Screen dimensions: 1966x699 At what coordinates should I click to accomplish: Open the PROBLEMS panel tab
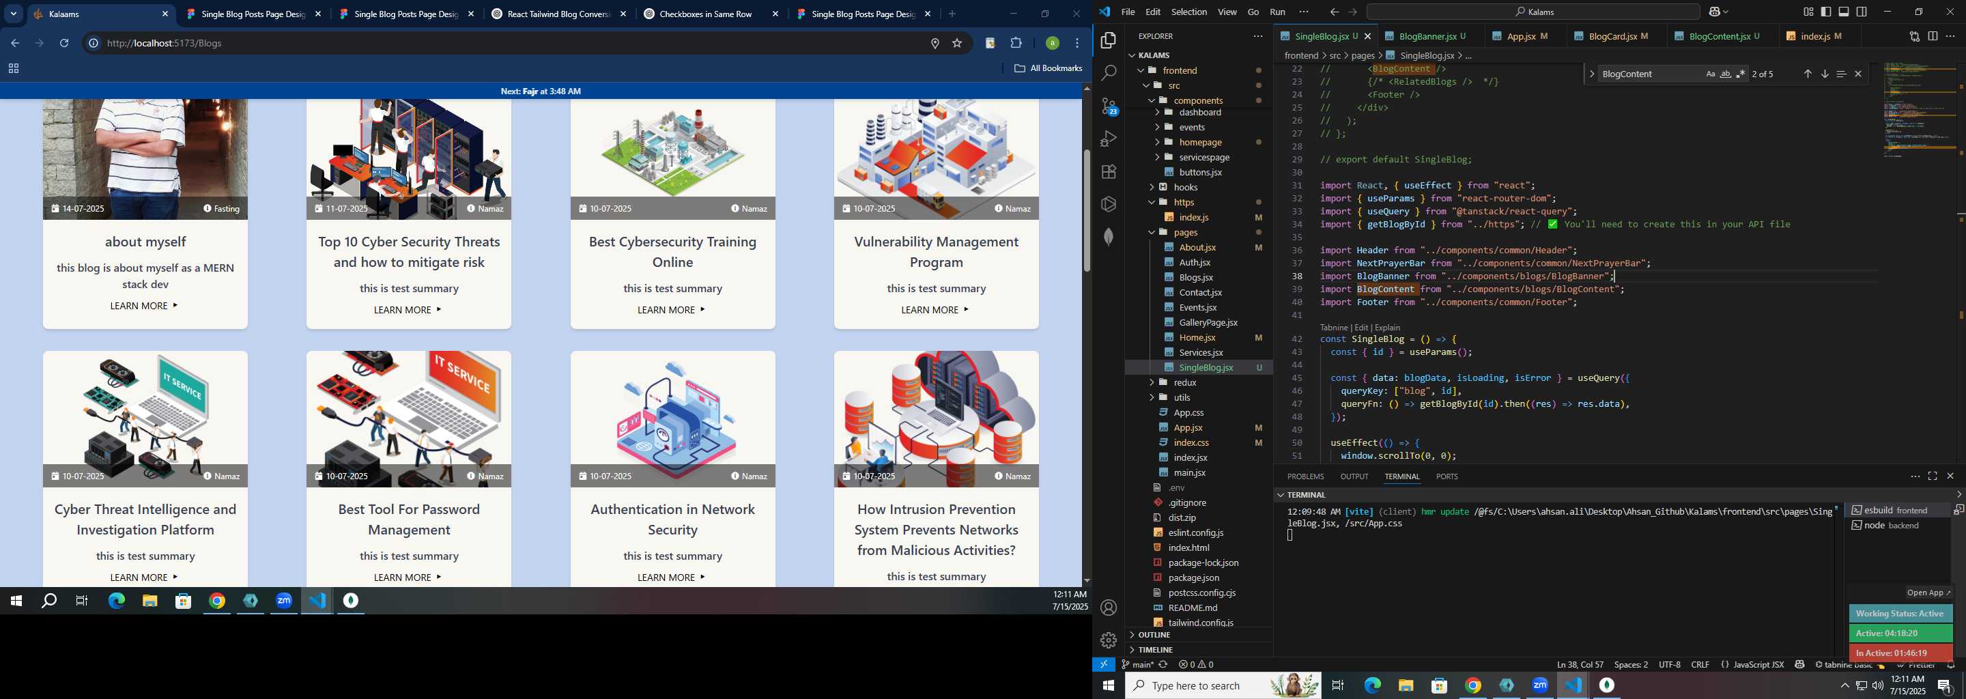click(x=1305, y=476)
